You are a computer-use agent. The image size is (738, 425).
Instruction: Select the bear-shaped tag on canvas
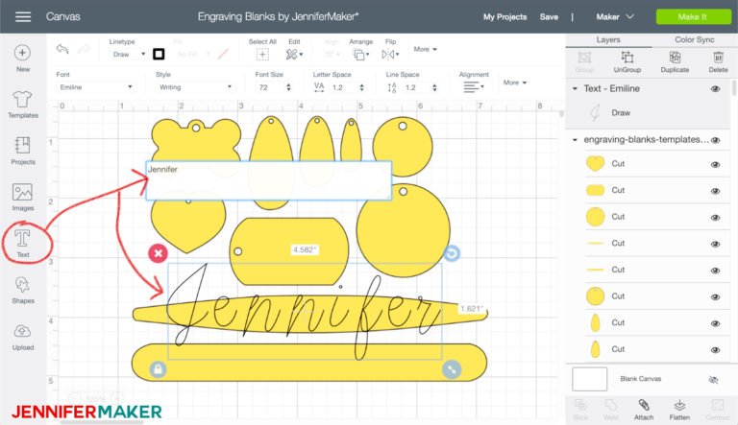[196, 140]
